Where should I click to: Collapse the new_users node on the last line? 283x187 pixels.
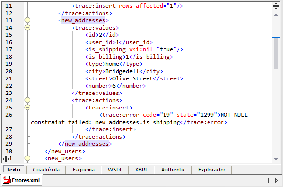[27, 158]
